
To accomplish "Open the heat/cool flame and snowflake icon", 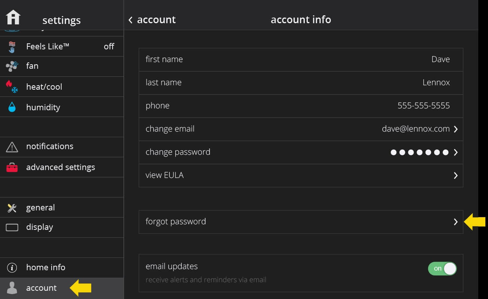I will [x=12, y=87].
